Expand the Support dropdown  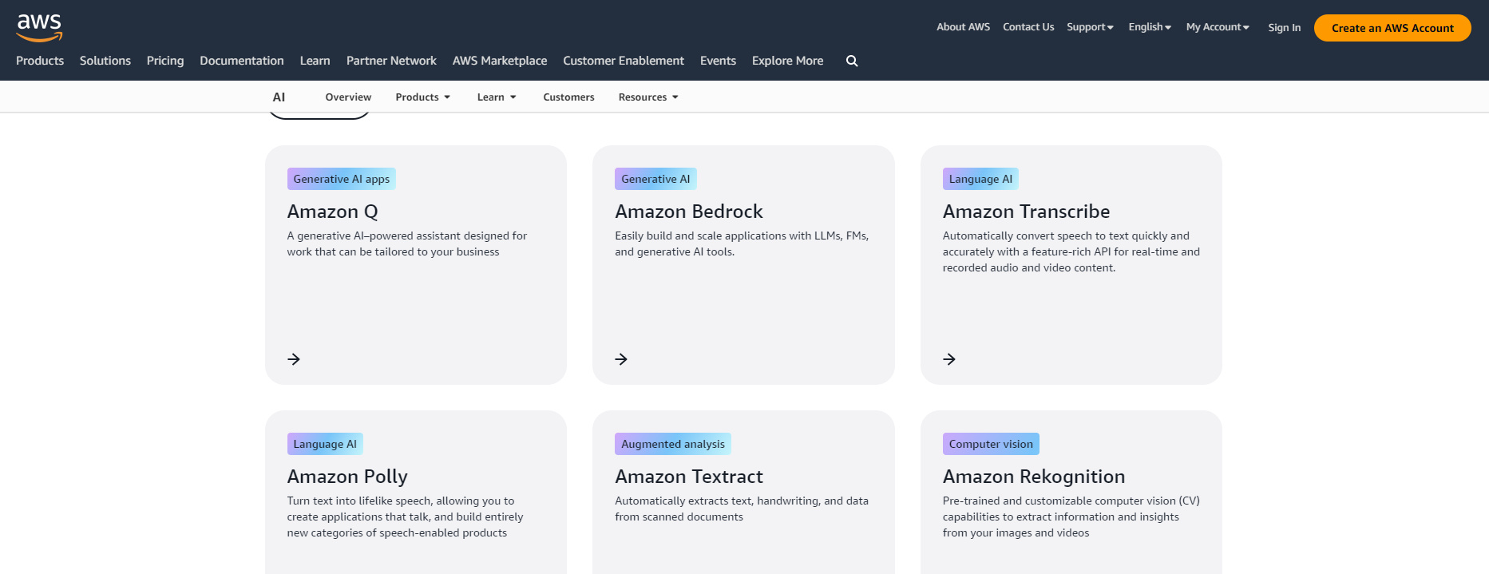[1090, 27]
